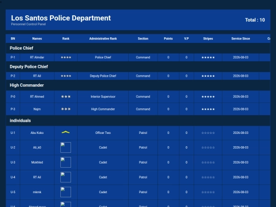Click the Personnel Control Panel subtitle
Viewport: 276px width, 207px height.
28,24
